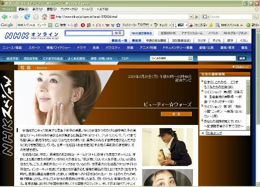This screenshot has width=260, height=187.
Task: Click the magnifier button in the Google search box
Action: coord(255,17)
